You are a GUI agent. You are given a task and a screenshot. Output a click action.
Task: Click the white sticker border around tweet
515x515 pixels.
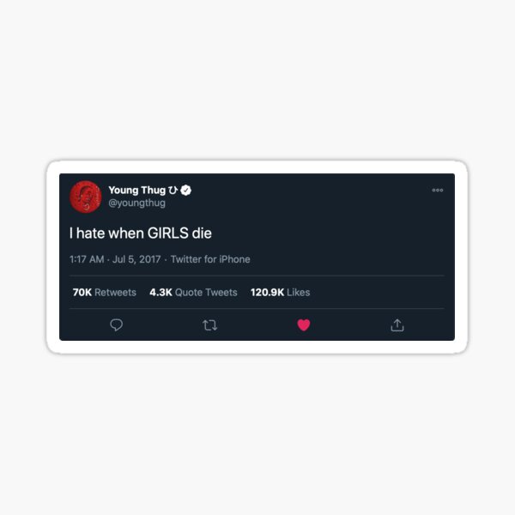click(x=257, y=167)
